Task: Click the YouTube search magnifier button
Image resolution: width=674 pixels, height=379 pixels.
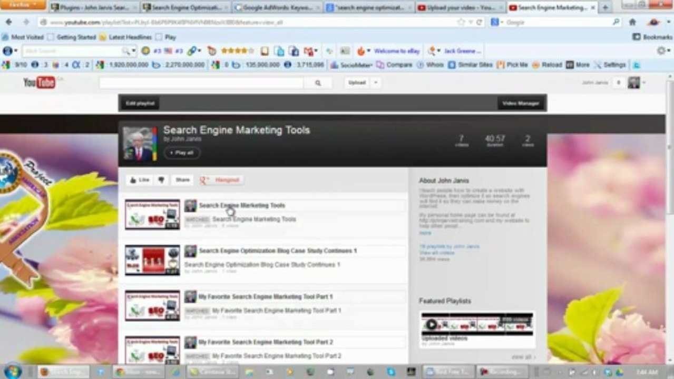Action: [x=318, y=83]
